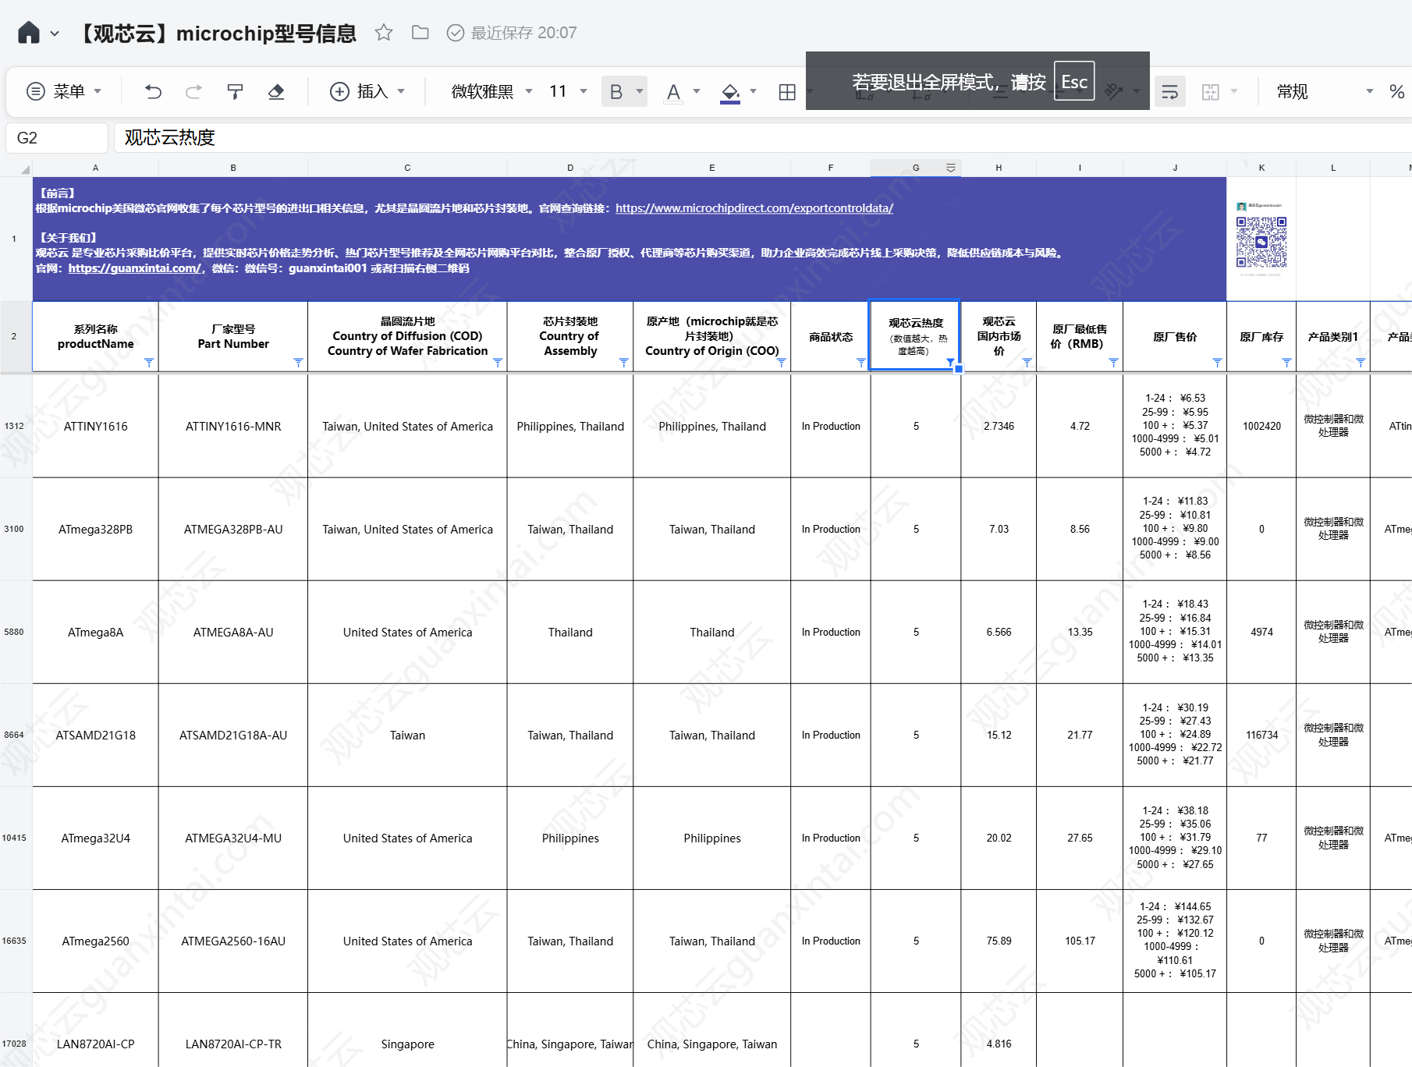Screen dimensions: 1412x1067
Task: Open the move-to-folder icon
Action: coord(420,33)
